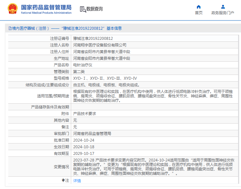This screenshot has height=189, width=241.
Task: Click the 注册证编号 row label
Action: click(x=59, y=38)
